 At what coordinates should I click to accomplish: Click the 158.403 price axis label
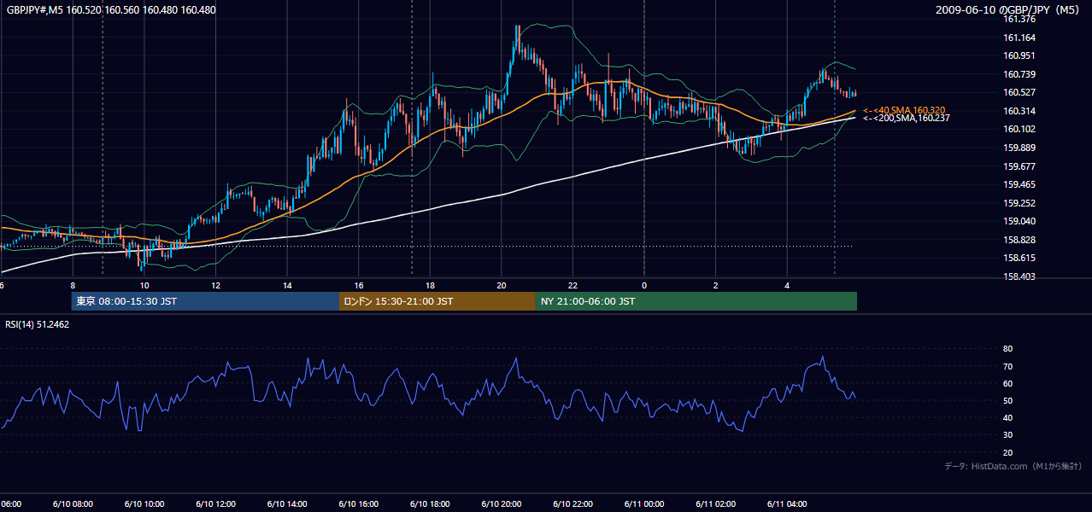tap(1019, 276)
